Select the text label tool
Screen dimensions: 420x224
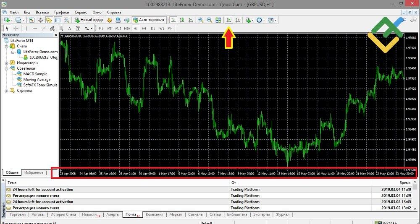click(x=78, y=29)
